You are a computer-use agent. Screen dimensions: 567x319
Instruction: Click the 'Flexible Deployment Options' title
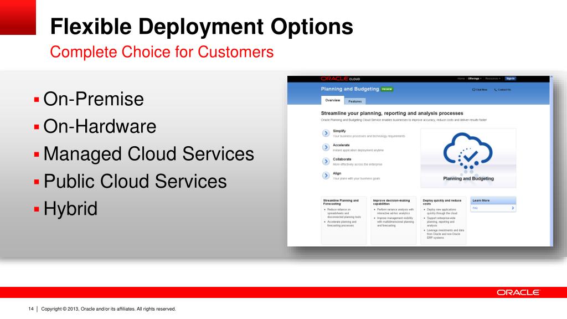[x=202, y=27]
